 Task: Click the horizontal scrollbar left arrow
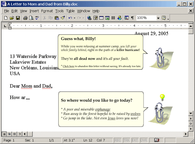pos(25,134)
